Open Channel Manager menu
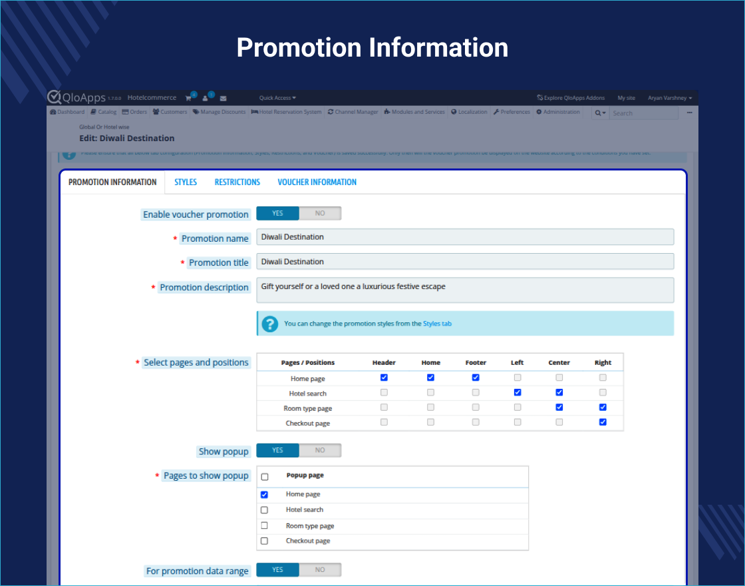 (353, 112)
